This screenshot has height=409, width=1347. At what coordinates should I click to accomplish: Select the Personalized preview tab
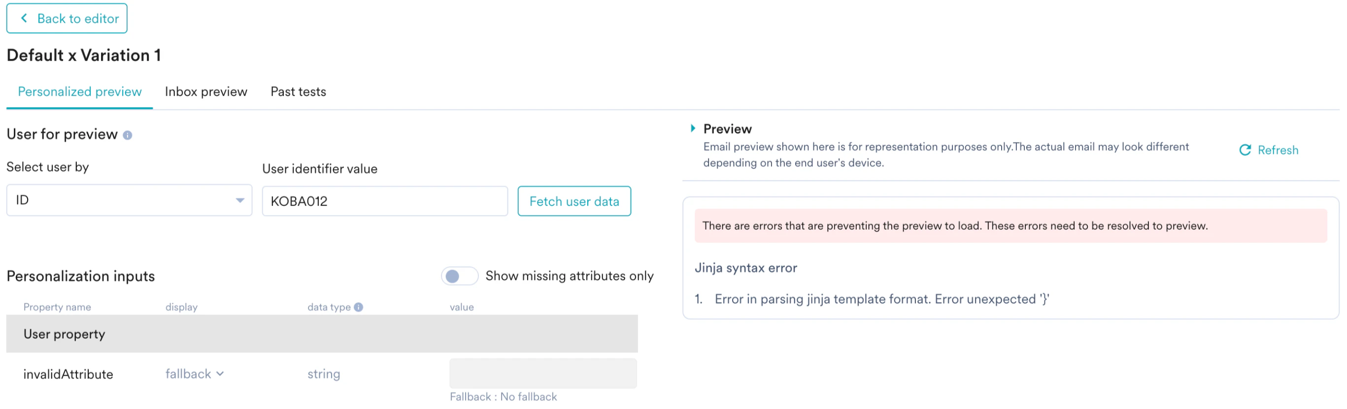coord(79,92)
